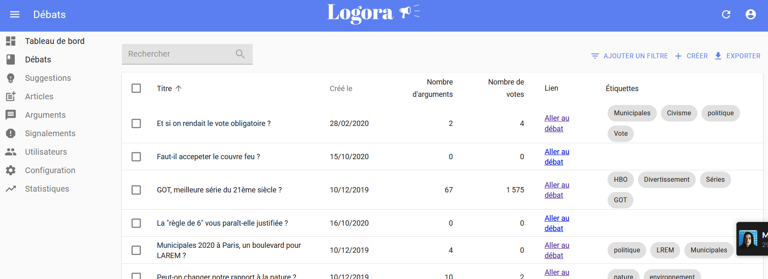Toggle the select-all checkbox in header
This screenshot has width=768, height=279.
(x=136, y=88)
